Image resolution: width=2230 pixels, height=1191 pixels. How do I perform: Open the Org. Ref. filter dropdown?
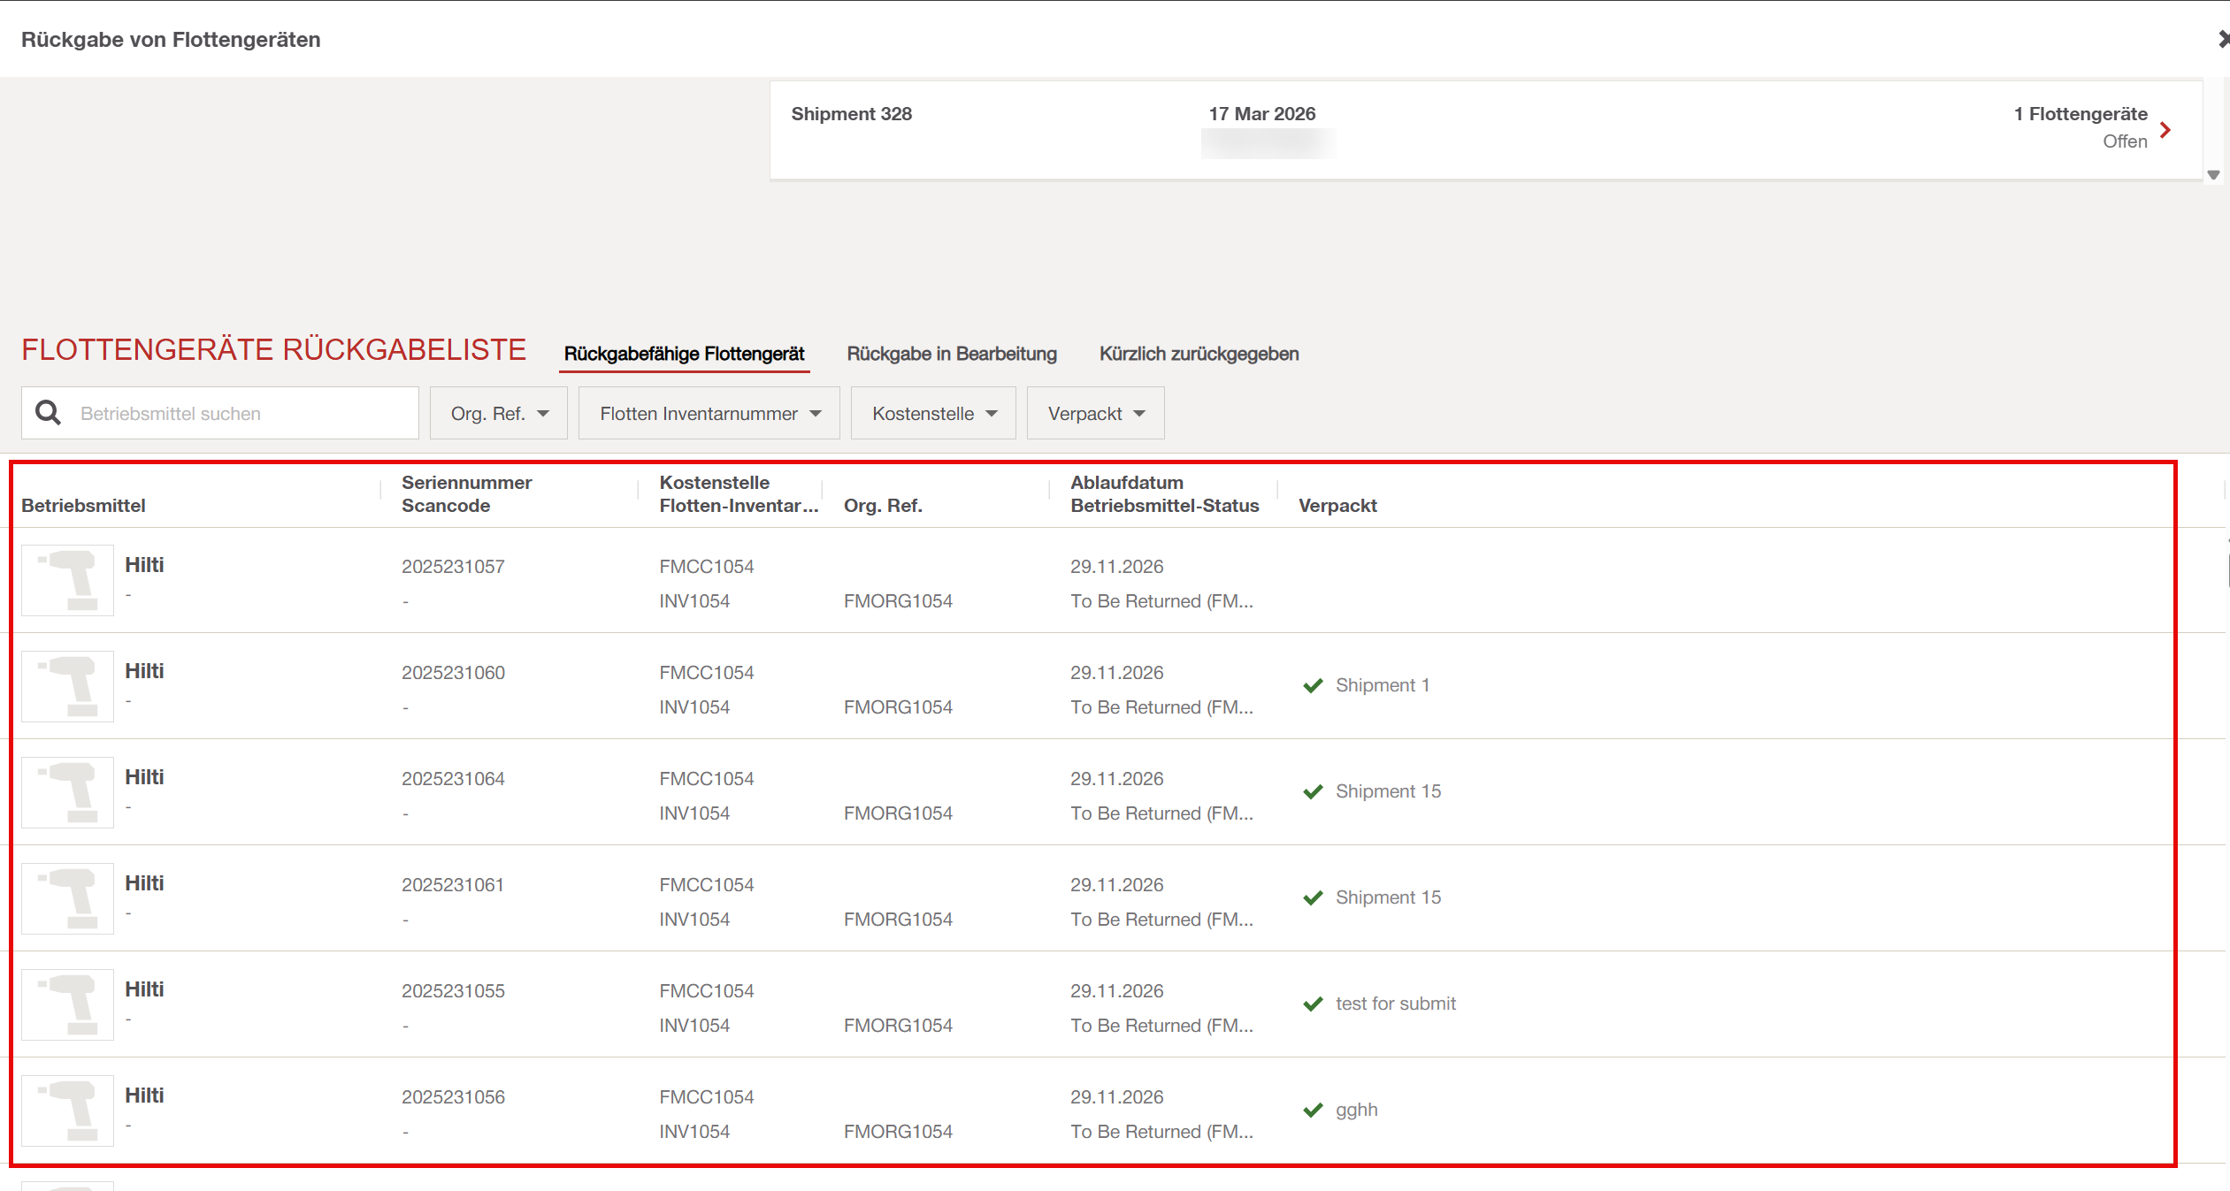pyautogui.click(x=499, y=413)
